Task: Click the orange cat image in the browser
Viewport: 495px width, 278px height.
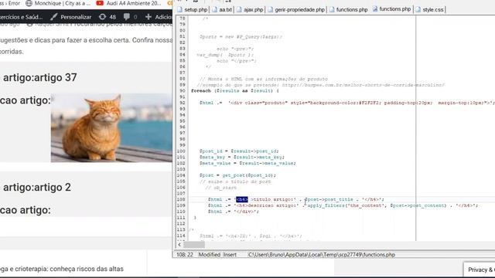Action: pyautogui.click(x=111, y=127)
